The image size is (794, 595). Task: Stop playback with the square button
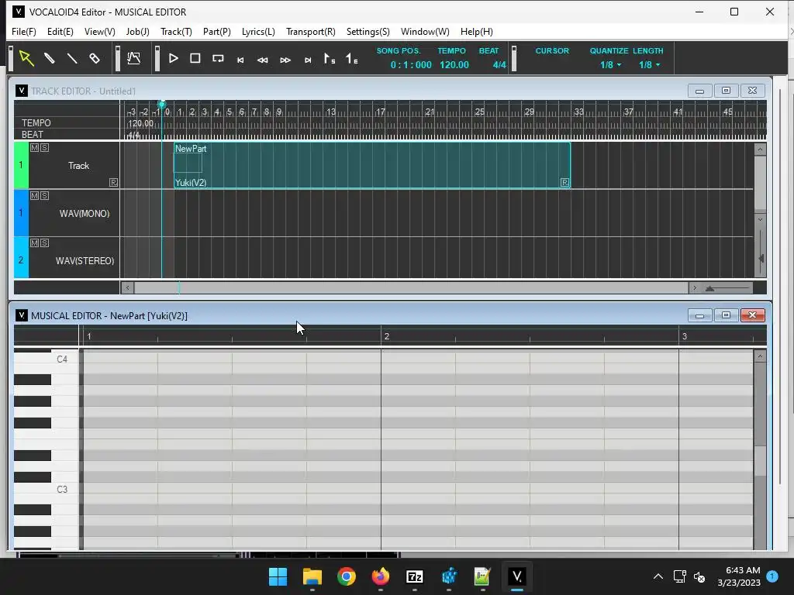click(x=195, y=59)
